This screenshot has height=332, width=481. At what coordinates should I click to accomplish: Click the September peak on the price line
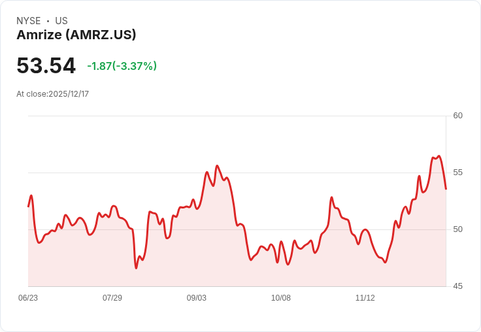[217, 166]
